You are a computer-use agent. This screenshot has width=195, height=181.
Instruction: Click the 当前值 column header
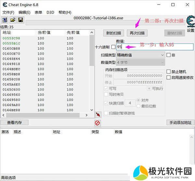(x=44, y=33)
